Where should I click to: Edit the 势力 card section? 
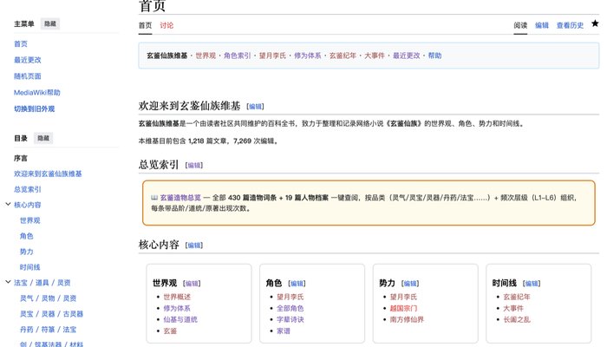410,284
